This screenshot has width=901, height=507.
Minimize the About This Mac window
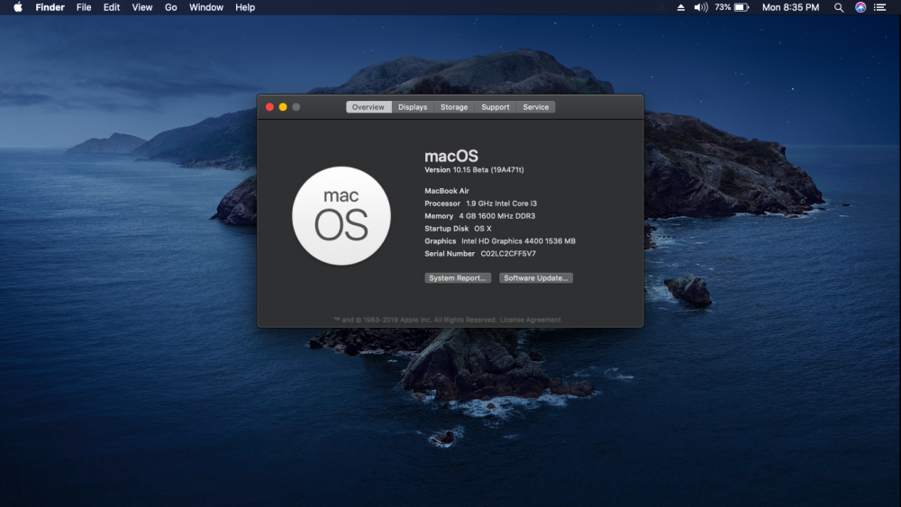283,107
